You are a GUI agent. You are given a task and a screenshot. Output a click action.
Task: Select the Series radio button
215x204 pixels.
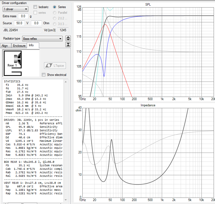click(x=55, y=7)
